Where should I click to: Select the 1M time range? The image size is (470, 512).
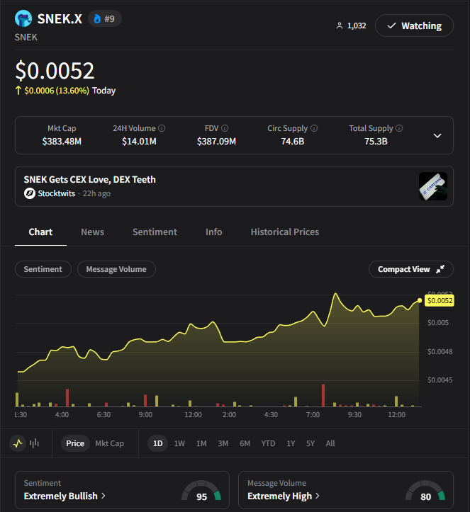point(201,443)
